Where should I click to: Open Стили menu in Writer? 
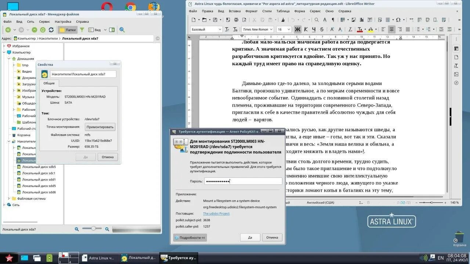[267, 11]
